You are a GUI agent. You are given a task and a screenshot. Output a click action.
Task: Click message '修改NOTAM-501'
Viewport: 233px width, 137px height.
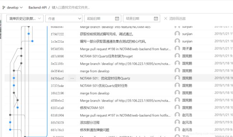(92, 108)
